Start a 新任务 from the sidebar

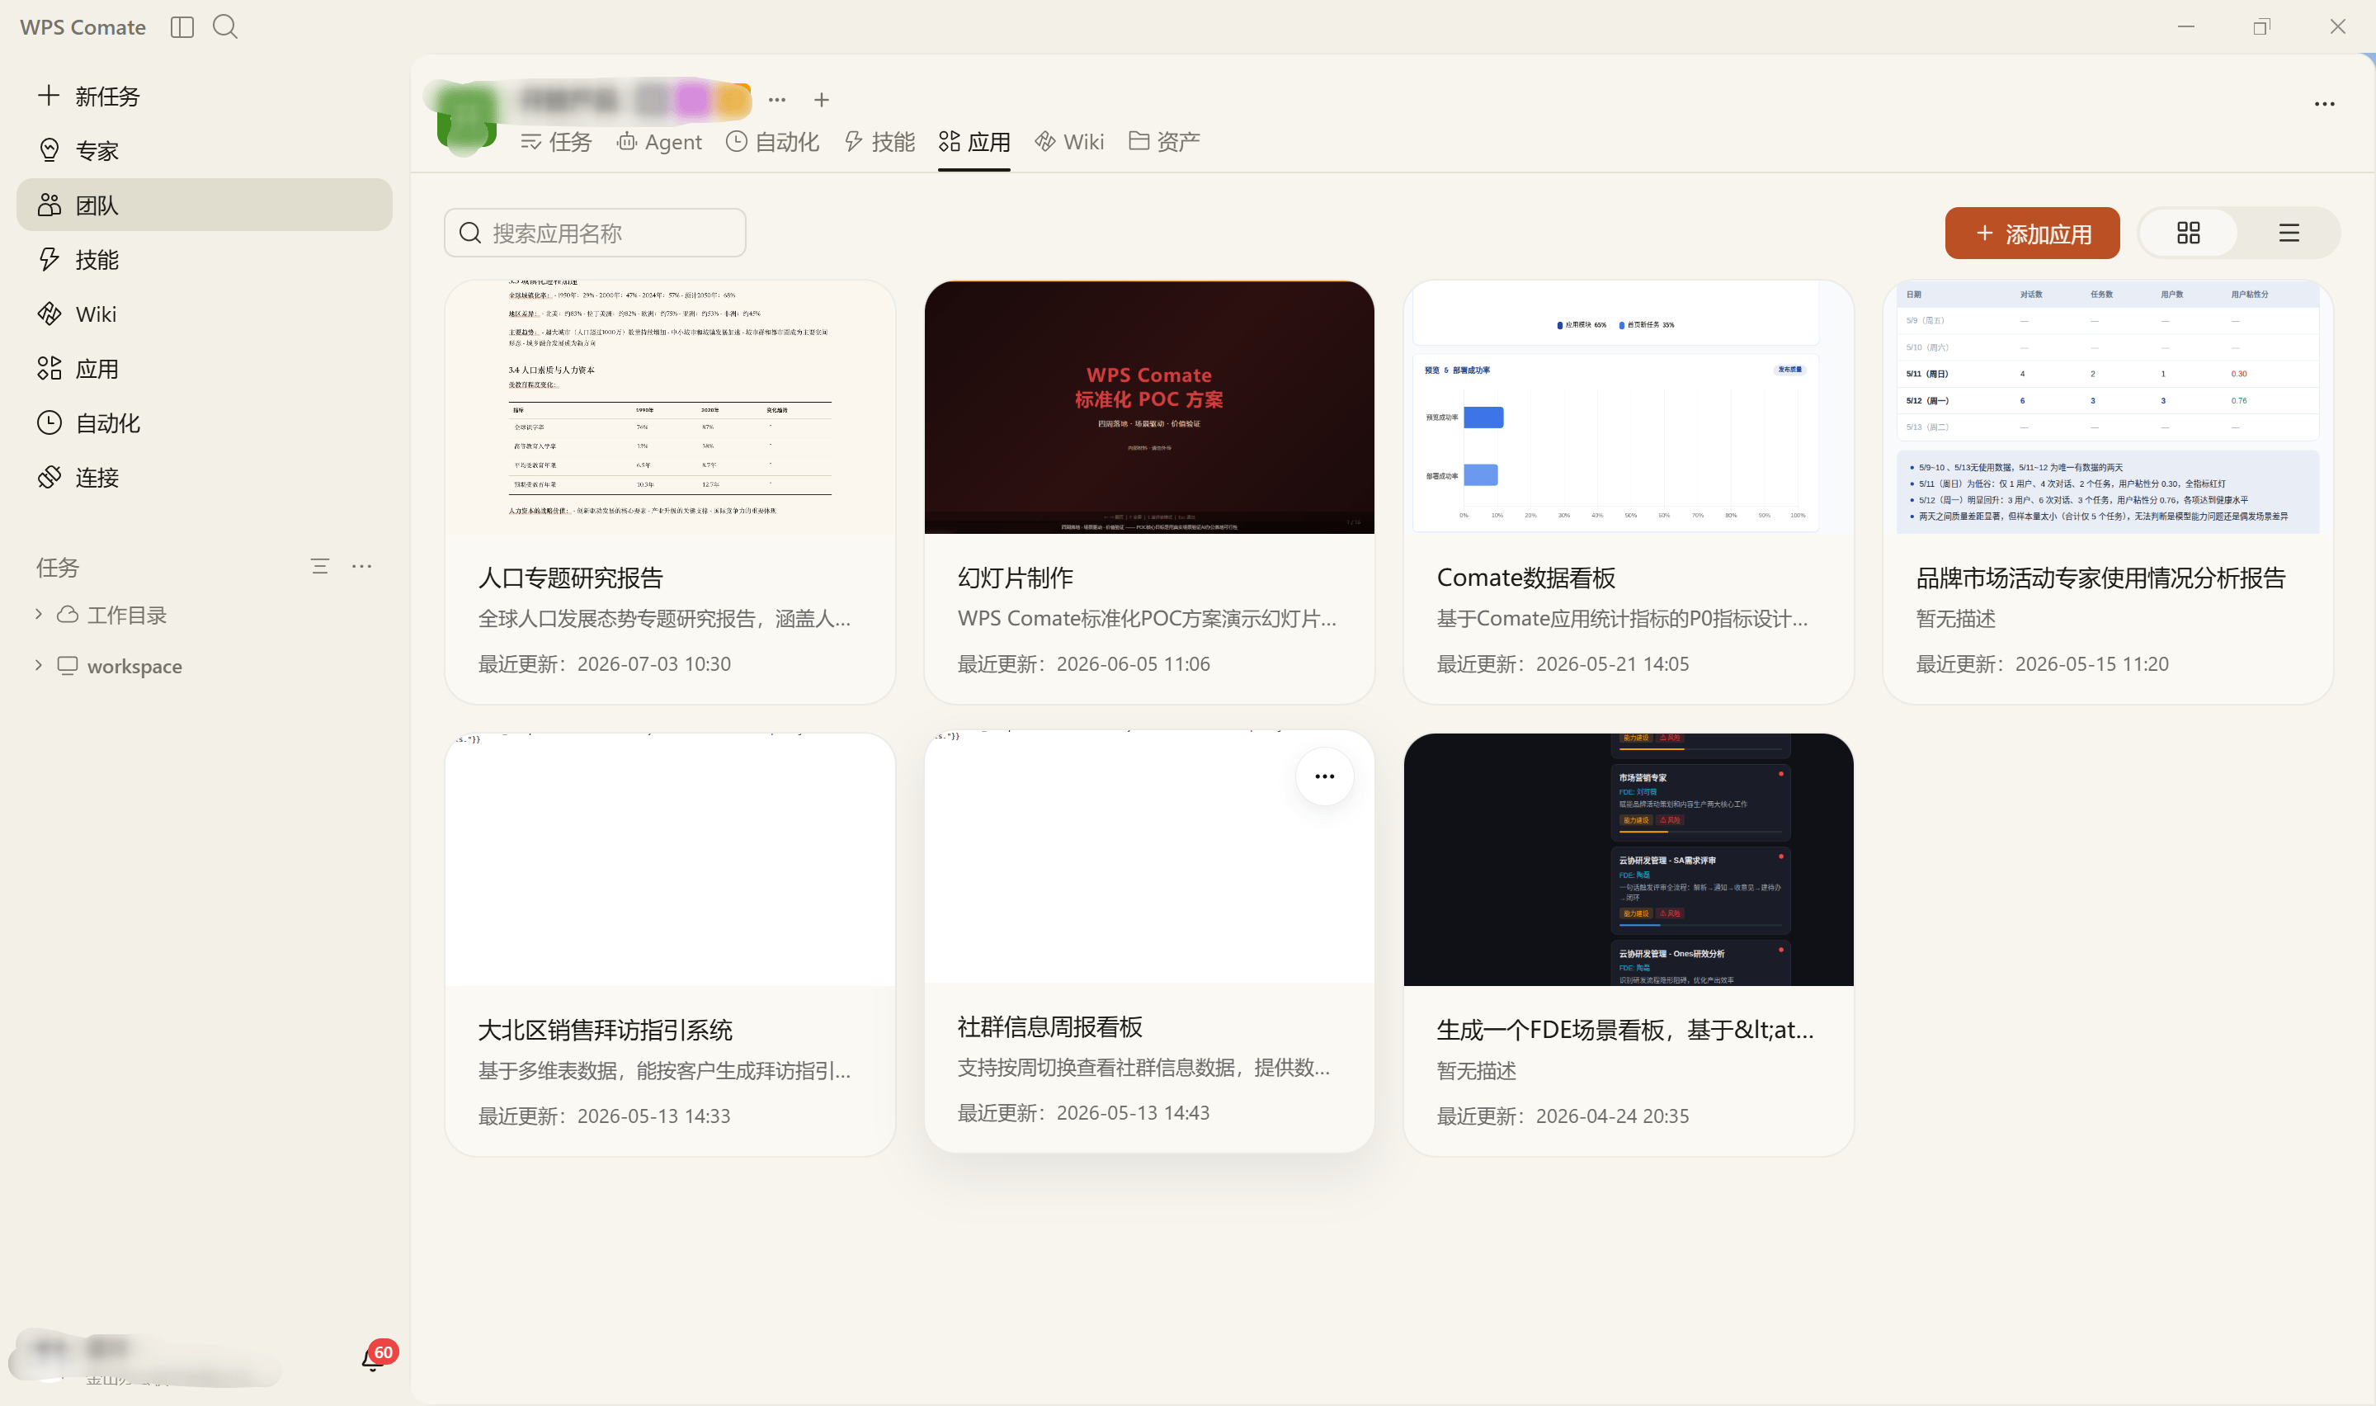coord(204,96)
